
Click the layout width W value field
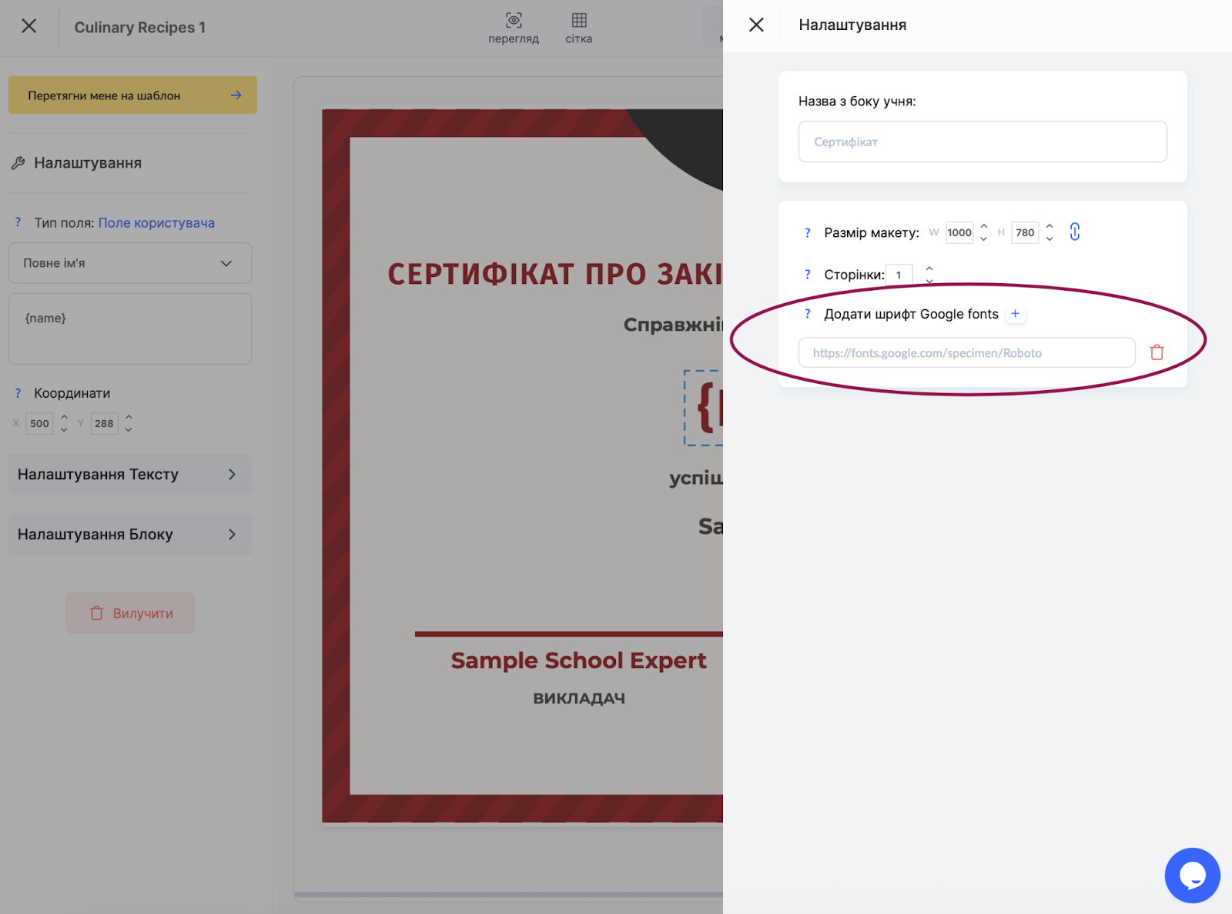pos(959,232)
